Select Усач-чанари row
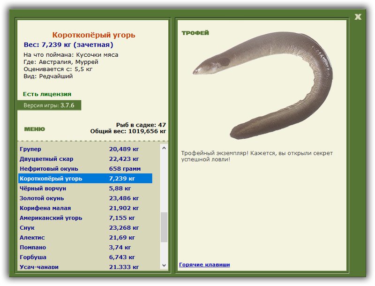Viewport: 375px width, 286px height. tap(85, 266)
